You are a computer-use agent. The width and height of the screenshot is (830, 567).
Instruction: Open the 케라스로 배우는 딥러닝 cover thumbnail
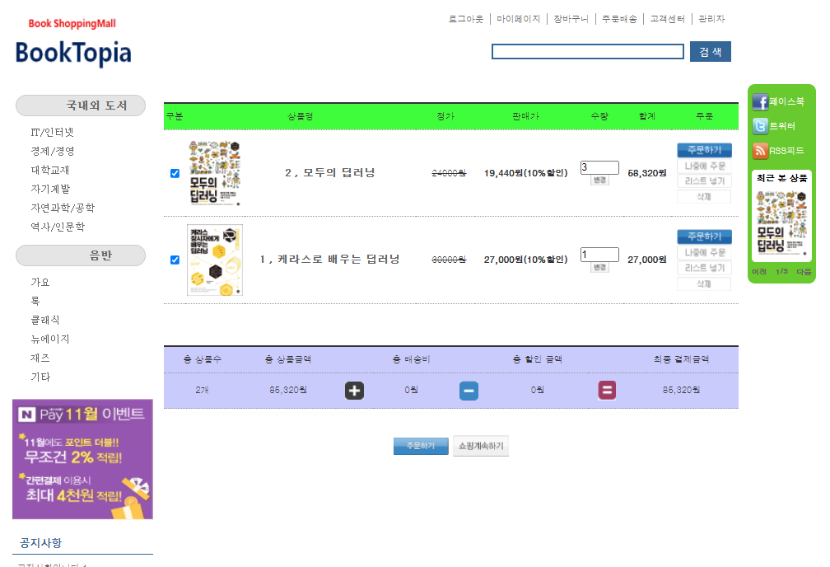(x=214, y=260)
